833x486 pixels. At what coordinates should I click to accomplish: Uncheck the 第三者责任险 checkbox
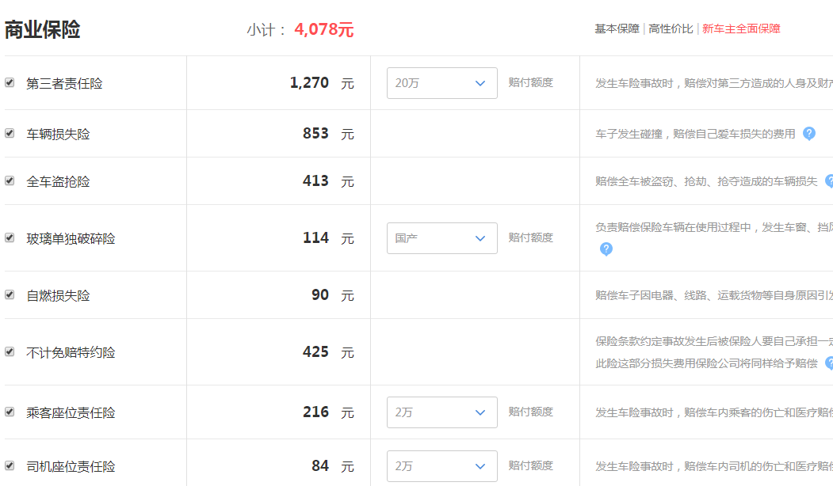tap(10, 82)
